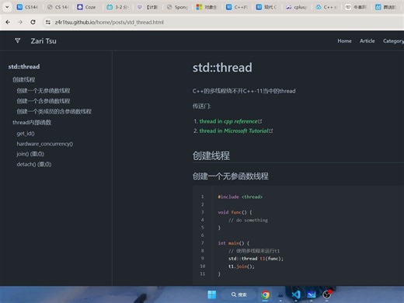The height and width of the screenshot is (303, 404).
Task: Switch to the cplusp browser tab
Action: click(297, 7)
